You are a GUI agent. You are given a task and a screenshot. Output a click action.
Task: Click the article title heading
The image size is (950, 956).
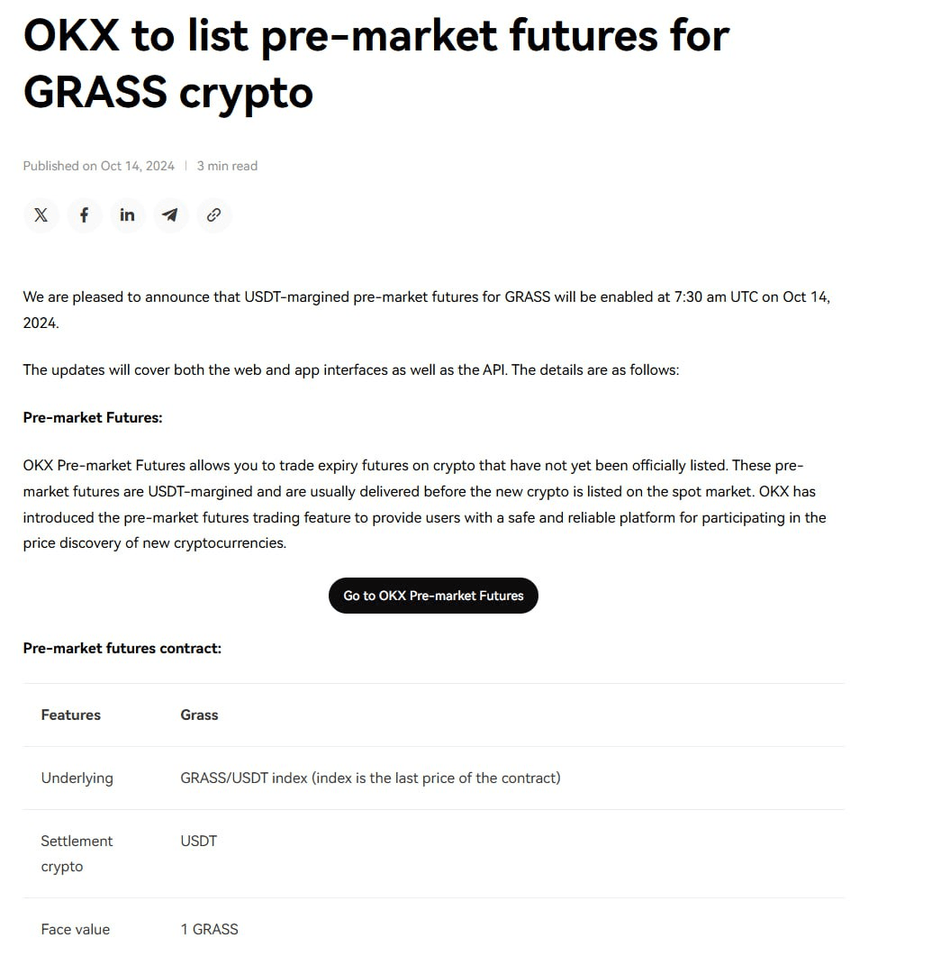tap(376, 64)
